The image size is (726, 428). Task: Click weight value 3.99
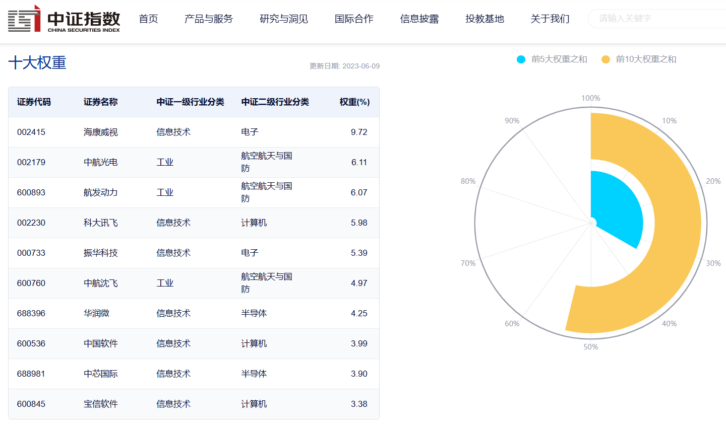tap(359, 343)
